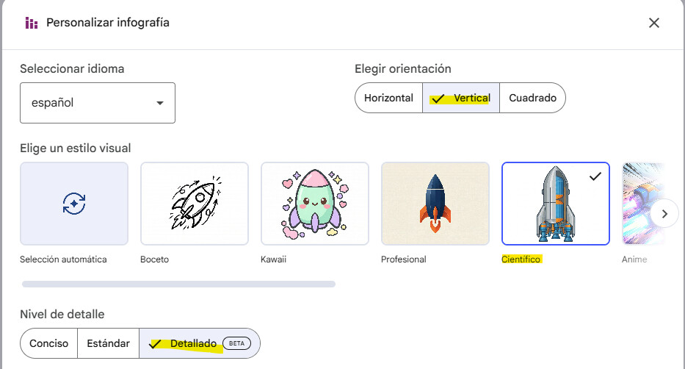Image resolution: width=685 pixels, height=369 pixels.
Task: Choose Conciso detail level
Action: coord(49,343)
